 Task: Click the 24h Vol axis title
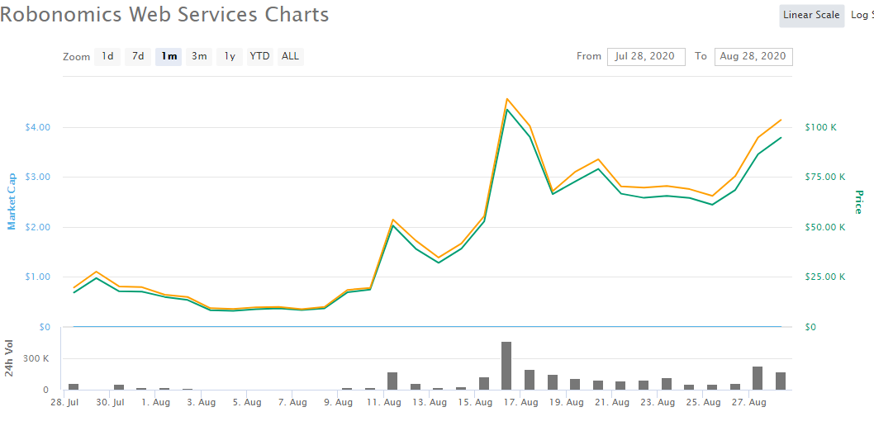pyautogui.click(x=10, y=358)
